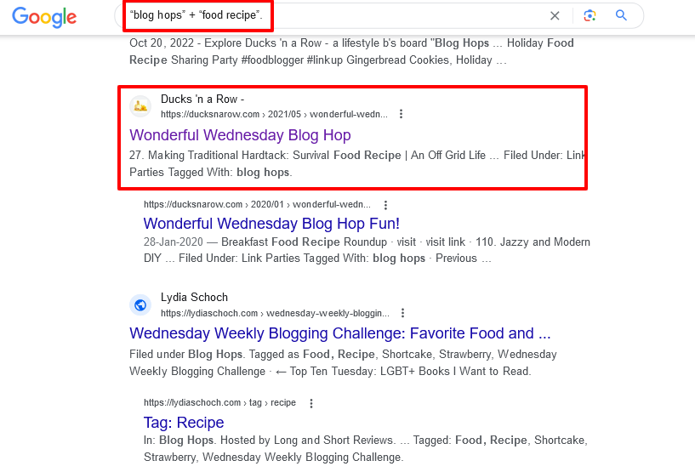
Task: Open the Wonderful Wednesday Blog Hop link
Action: pyautogui.click(x=240, y=135)
